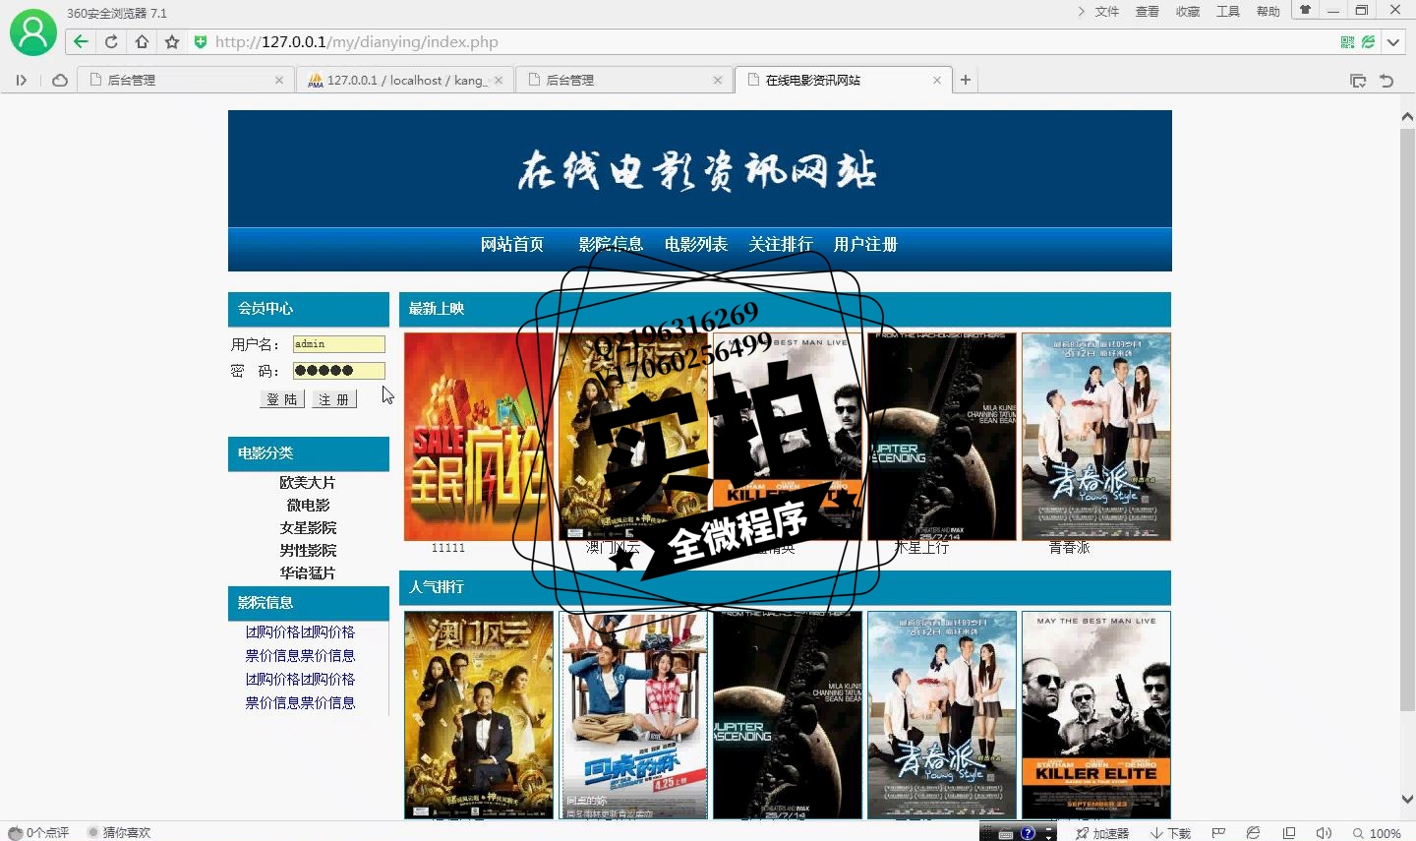Open the browser home page icon

pyautogui.click(x=142, y=41)
